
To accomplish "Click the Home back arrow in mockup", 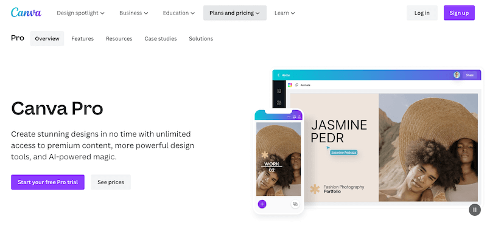I will coord(279,75).
